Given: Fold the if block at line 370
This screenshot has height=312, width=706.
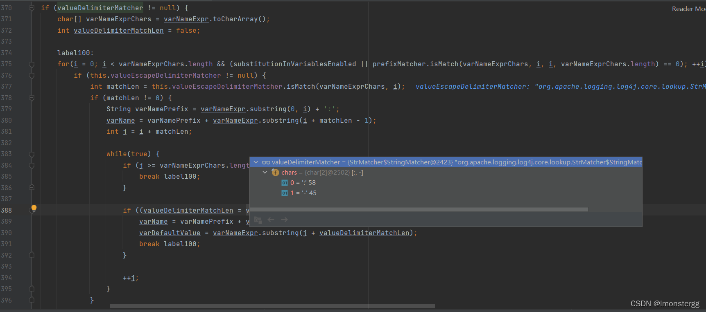Looking at the screenshot, I should click(32, 8).
